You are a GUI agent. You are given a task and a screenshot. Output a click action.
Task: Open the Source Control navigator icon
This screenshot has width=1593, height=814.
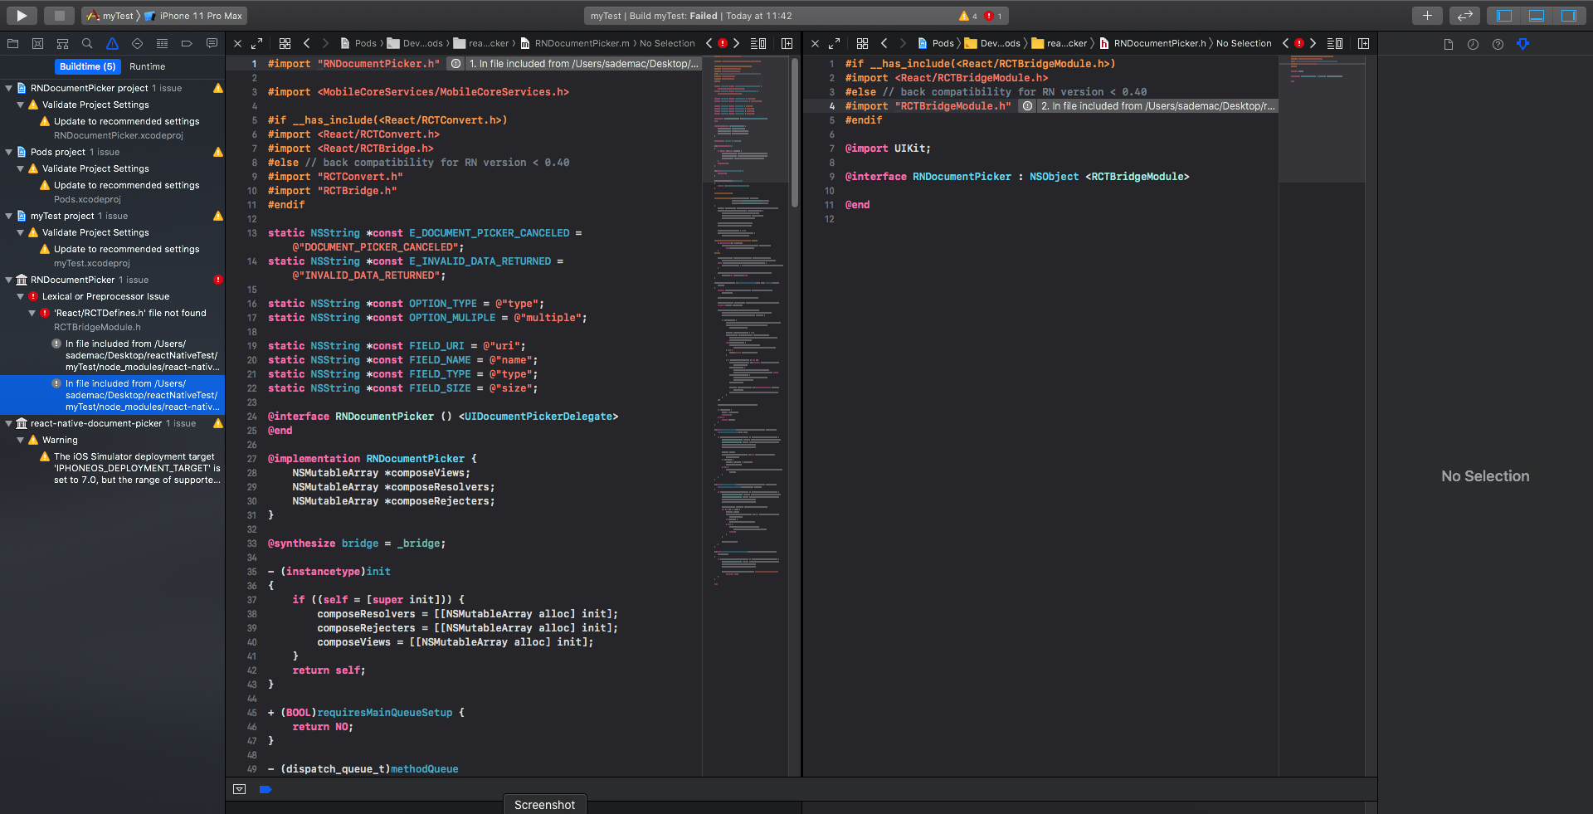coord(37,44)
